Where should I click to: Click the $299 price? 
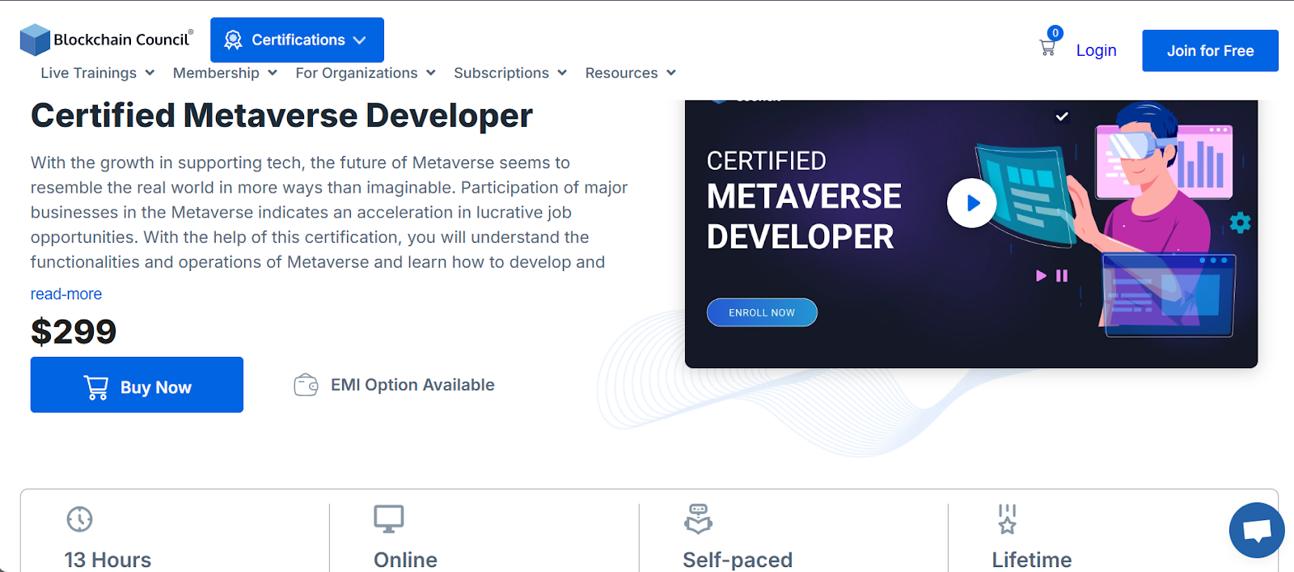point(74,332)
